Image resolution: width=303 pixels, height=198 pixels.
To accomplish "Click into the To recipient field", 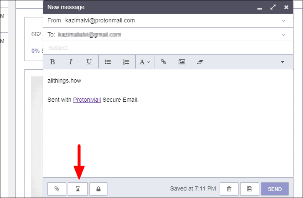I will coord(167,35).
